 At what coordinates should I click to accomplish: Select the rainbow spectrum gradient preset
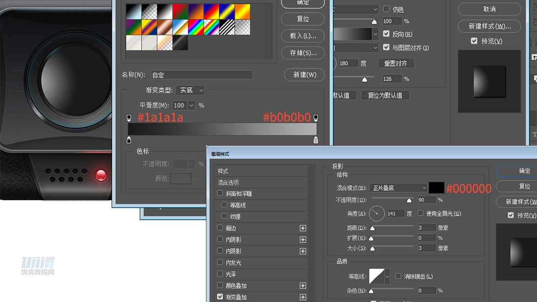click(196, 27)
